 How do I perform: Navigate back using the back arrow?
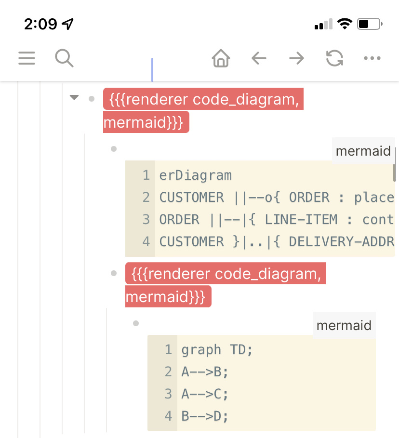click(259, 58)
